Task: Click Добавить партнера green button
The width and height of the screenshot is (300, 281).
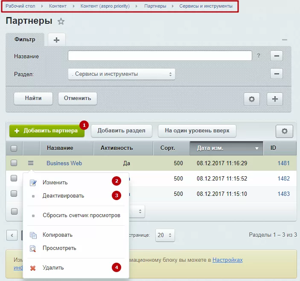Action: [47, 131]
